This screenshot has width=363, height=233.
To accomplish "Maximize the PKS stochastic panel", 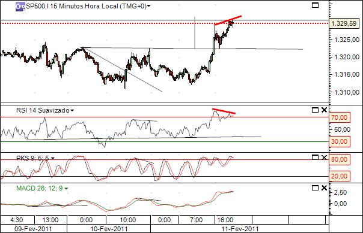I will [315, 158].
